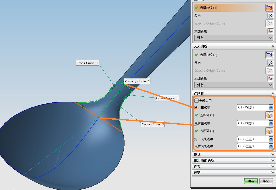Click the Specify Origin Curve icon in 交叉曲线 section
276x190 pixels.
[269, 71]
